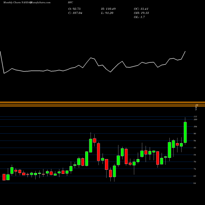Select the 74 price axis label
The height and width of the screenshot is (205, 205).
click(195, 169)
